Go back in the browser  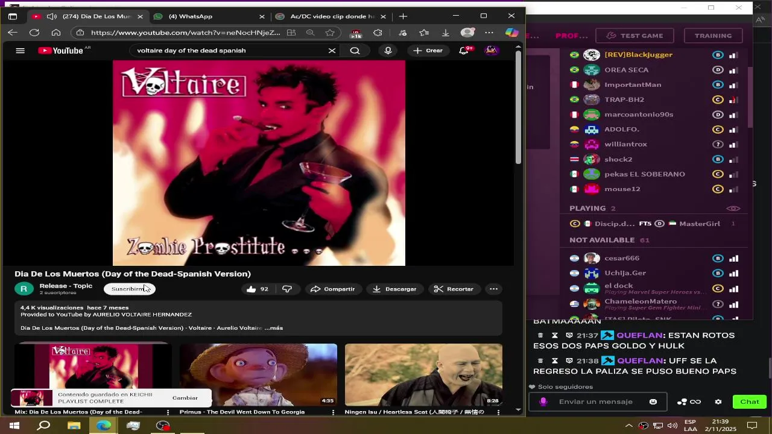pyautogui.click(x=13, y=33)
